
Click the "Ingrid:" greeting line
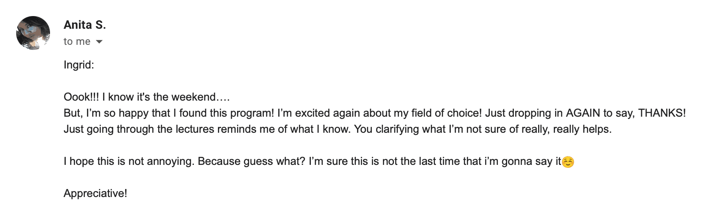click(x=79, y=65)
